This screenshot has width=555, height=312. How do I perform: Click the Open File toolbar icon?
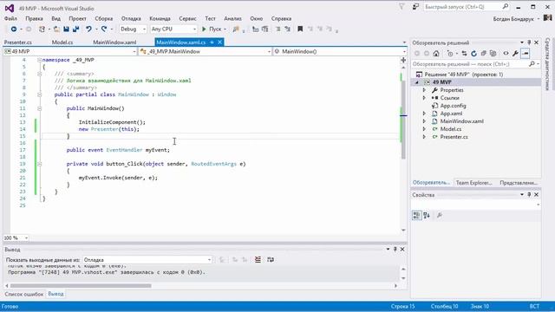click(x=56, y=29)
